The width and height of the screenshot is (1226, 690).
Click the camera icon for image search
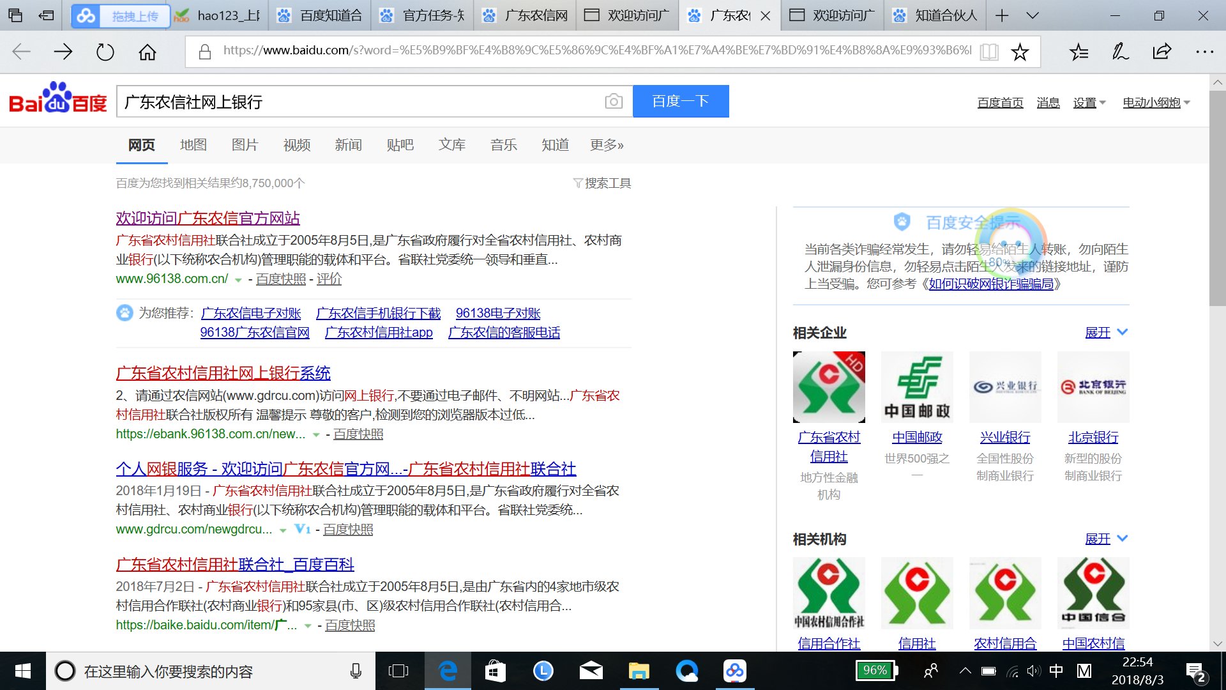click(613, 101)
